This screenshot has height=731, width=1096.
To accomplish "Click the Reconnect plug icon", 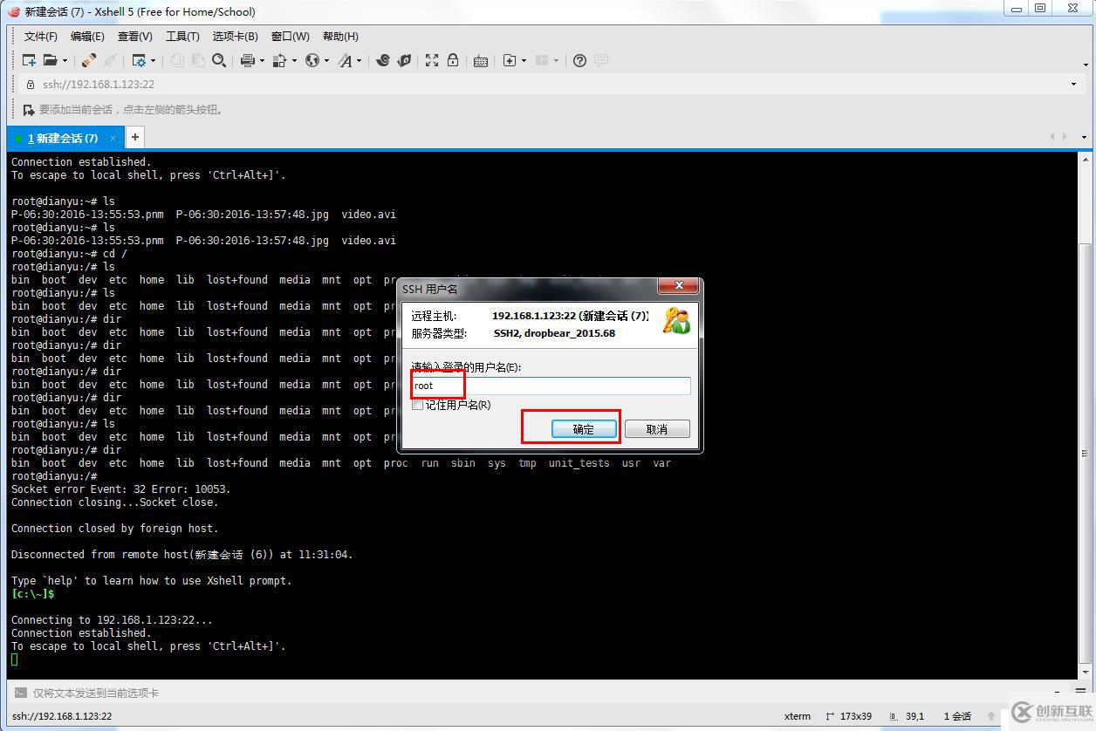I will click(x=89, y=60).
